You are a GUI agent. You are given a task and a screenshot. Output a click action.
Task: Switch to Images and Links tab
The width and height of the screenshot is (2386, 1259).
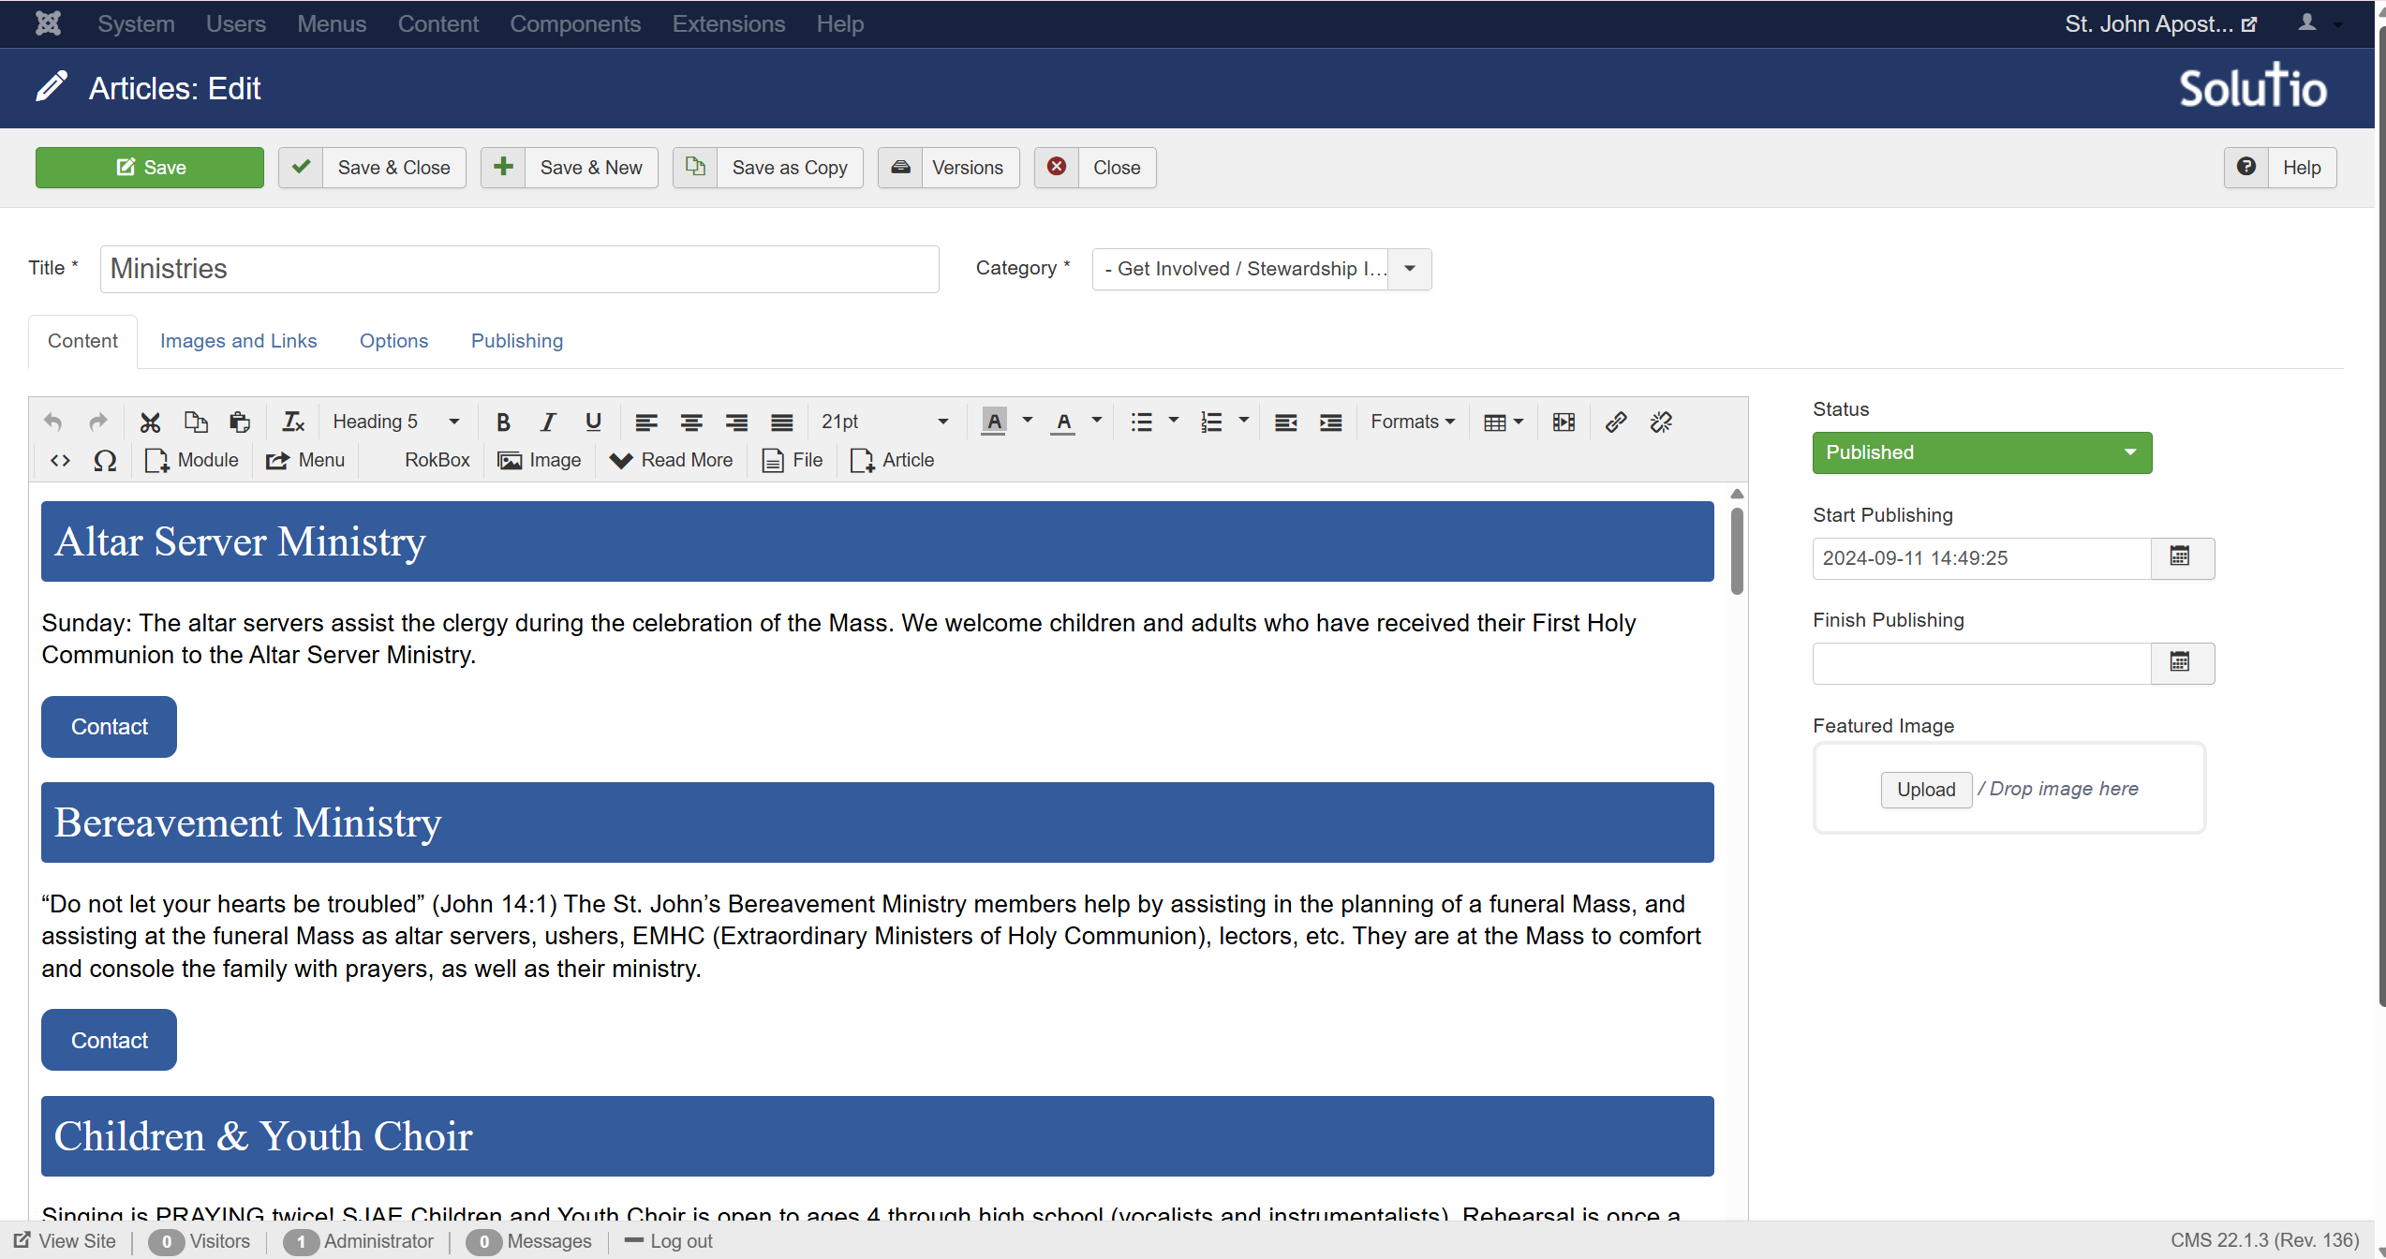238,341
